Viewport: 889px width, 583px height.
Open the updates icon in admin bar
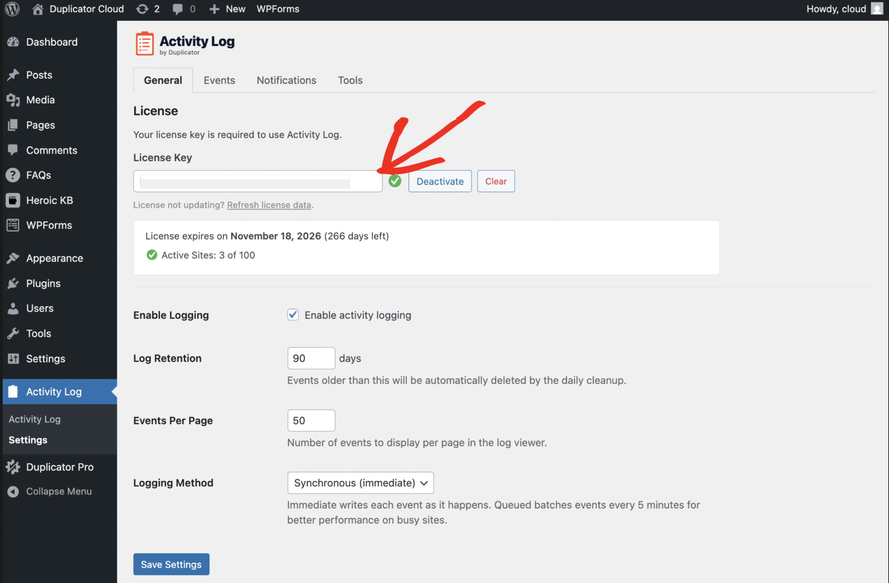tap(142, 9)
